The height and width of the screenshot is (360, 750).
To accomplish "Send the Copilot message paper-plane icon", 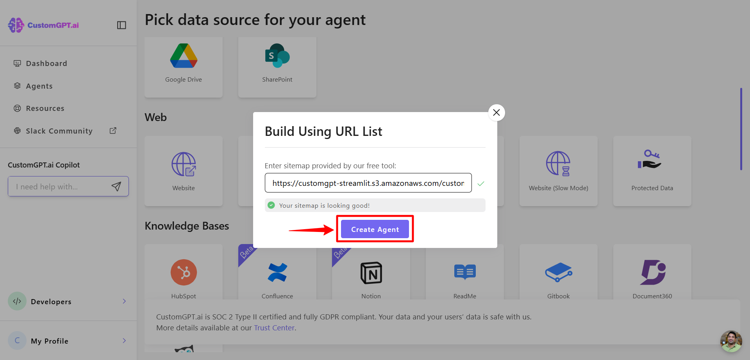I will [116, 187].
